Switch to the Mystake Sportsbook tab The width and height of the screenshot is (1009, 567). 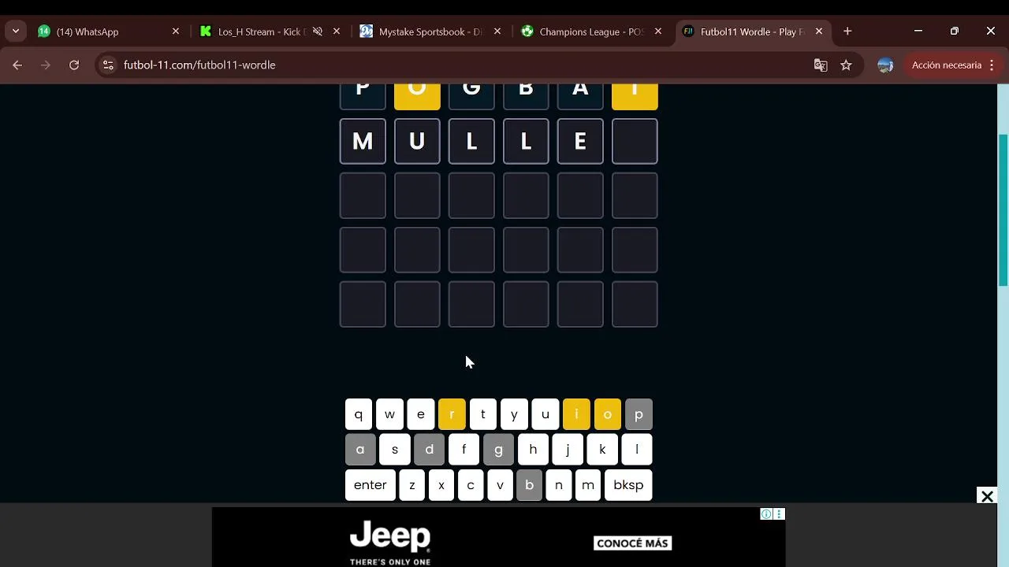click(431, 31)
